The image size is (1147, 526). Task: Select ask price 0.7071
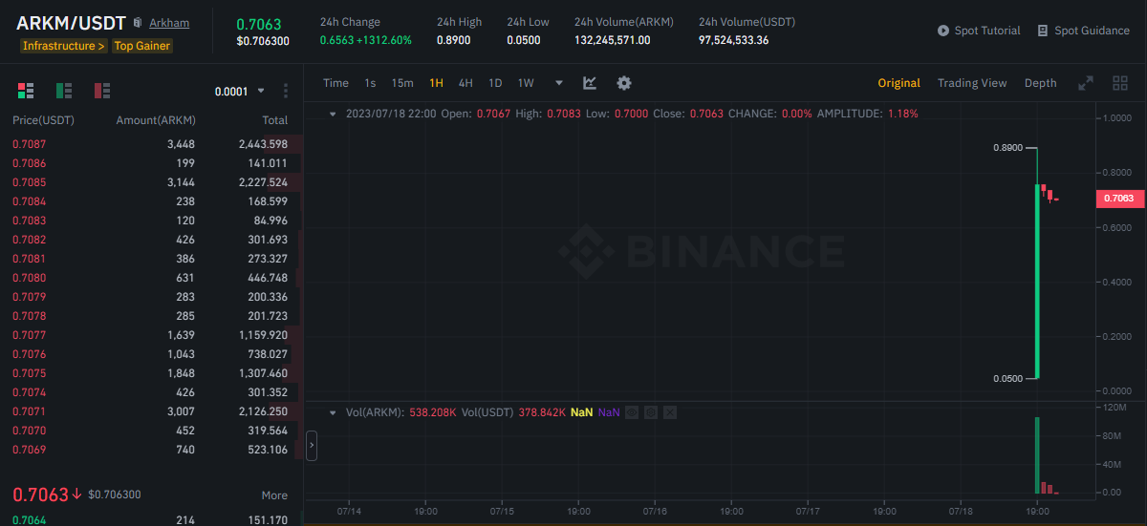point(29,411)
